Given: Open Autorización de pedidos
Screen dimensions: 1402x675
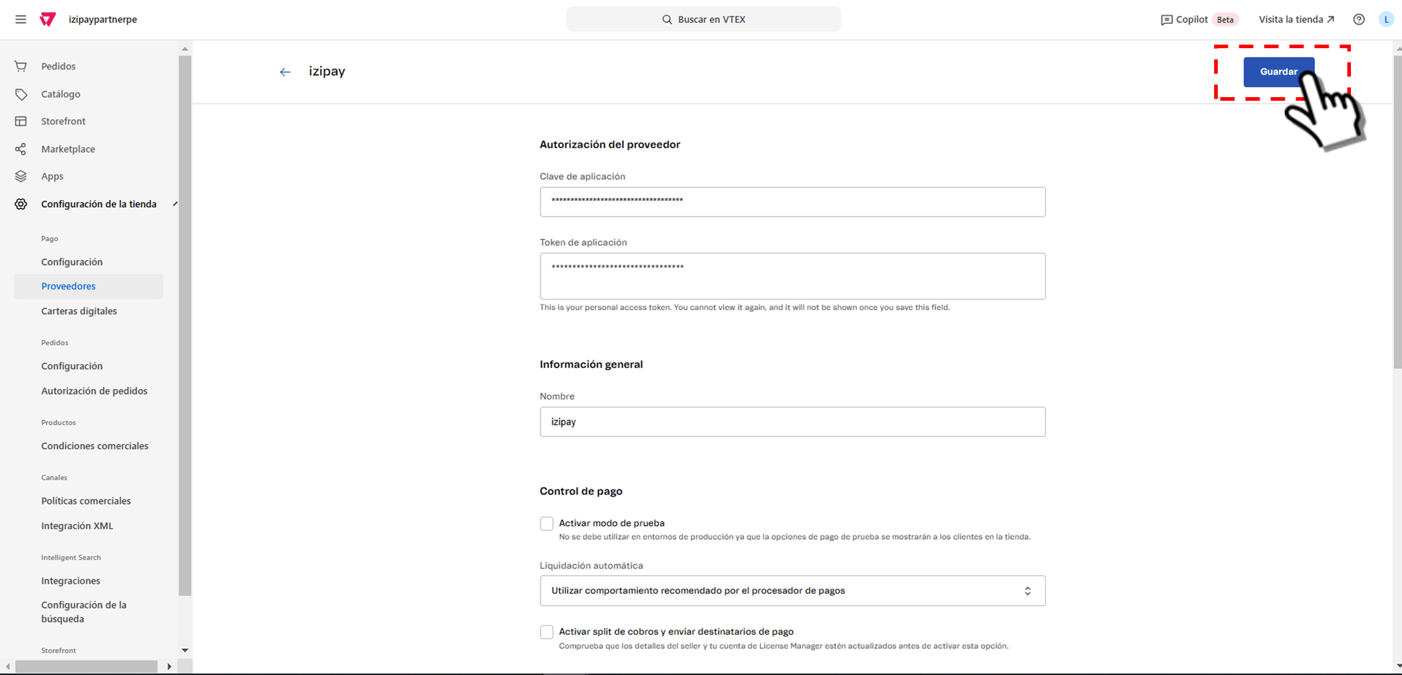Looking at the screenshot, I should (94, 391).
